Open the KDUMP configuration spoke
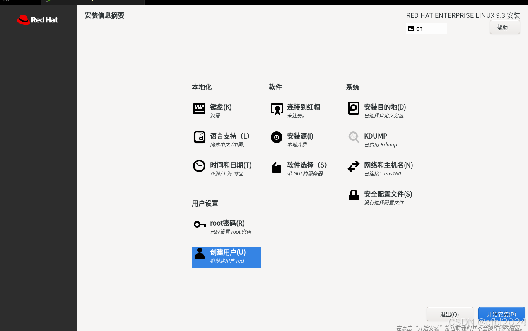 pos(375,136)
